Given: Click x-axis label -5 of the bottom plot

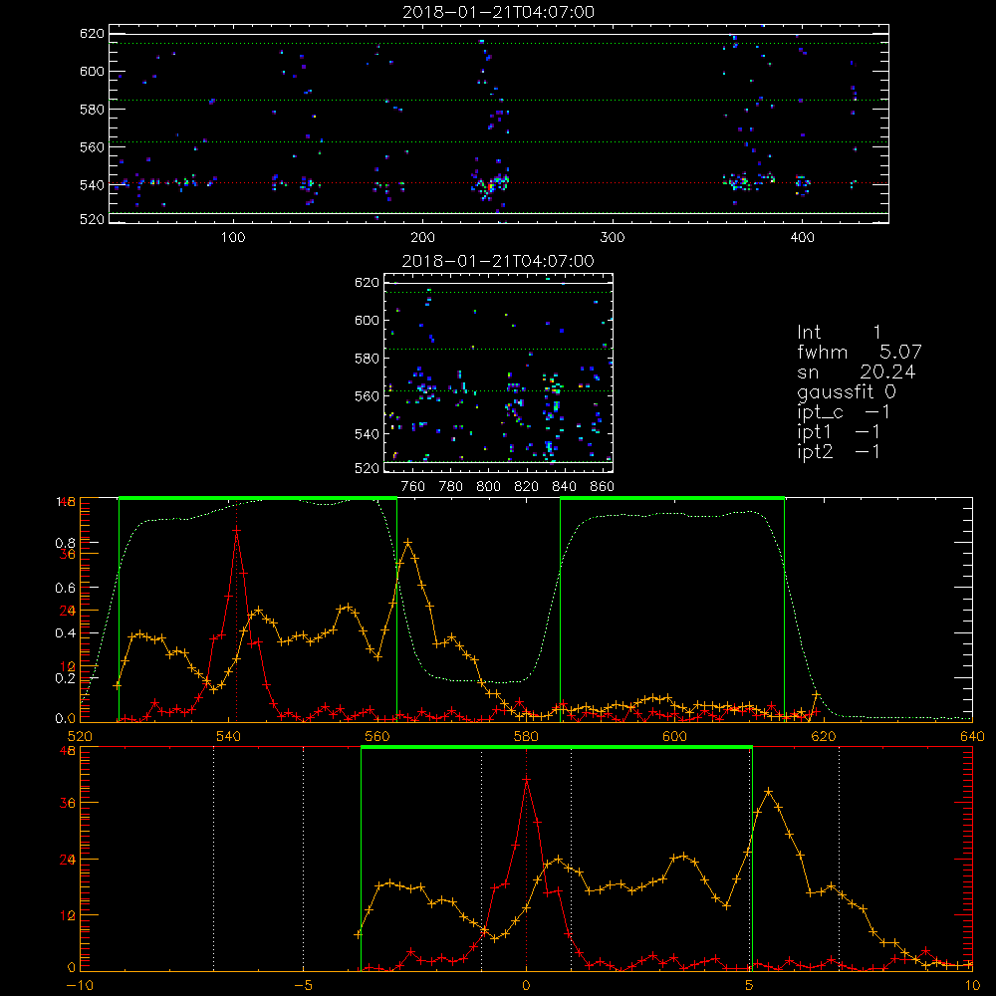Looking at the screenshot, I should [303, 986].
